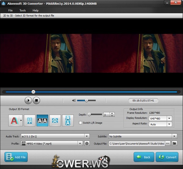This screenshot has width=183, height=169.
Task: Open the Subtitle dropdown
Action: [174, 136]
